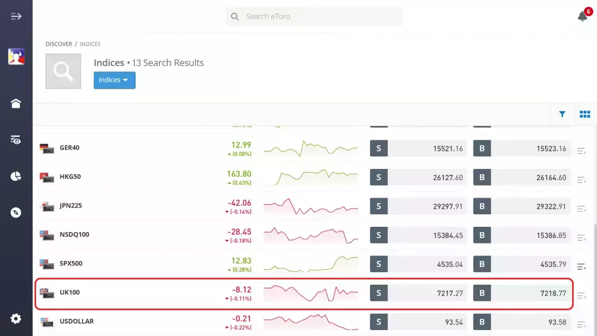Open the Watchlist eye icon
The height and width of the screenshot is (336, 597).
click(x=16, y=140)
